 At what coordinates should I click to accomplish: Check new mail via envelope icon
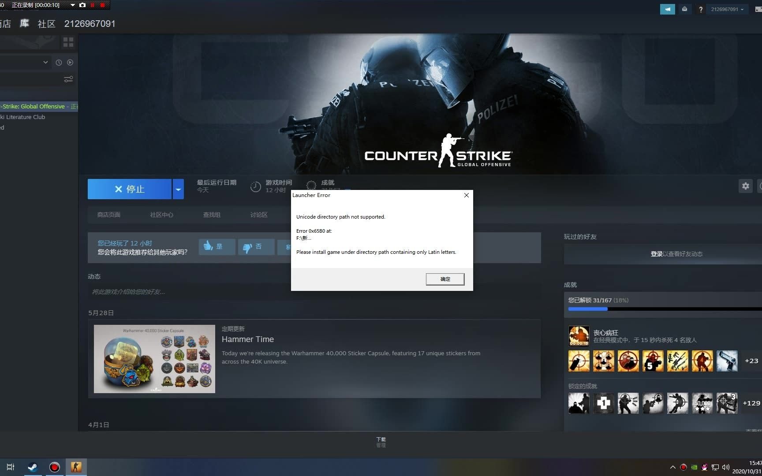pyautogui.click(x=684, y=9)
